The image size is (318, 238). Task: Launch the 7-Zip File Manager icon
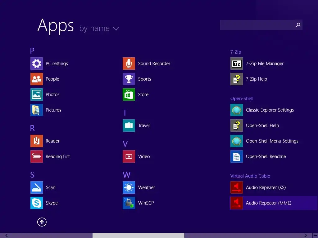point(236,64)
